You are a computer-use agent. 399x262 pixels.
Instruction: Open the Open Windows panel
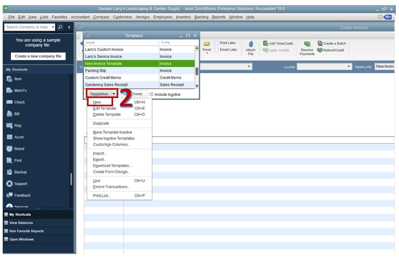(x=38, y=240)
